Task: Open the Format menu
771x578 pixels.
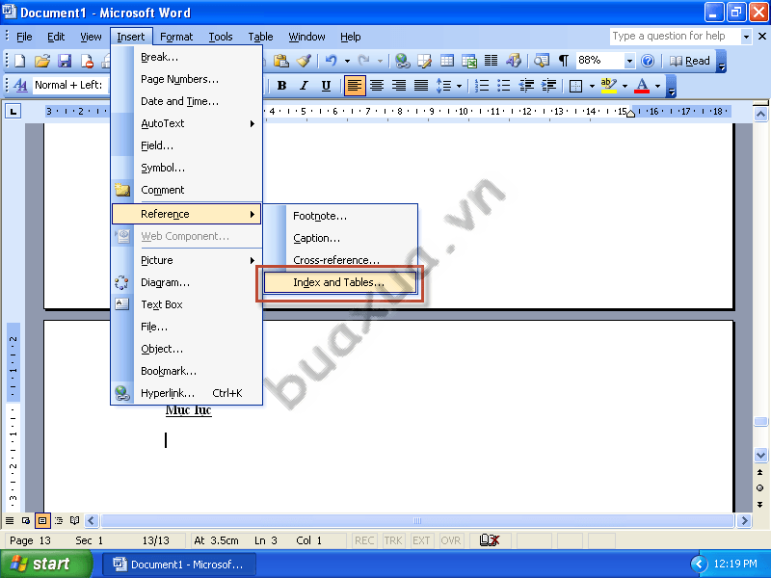Action: (x=176, y=37)
